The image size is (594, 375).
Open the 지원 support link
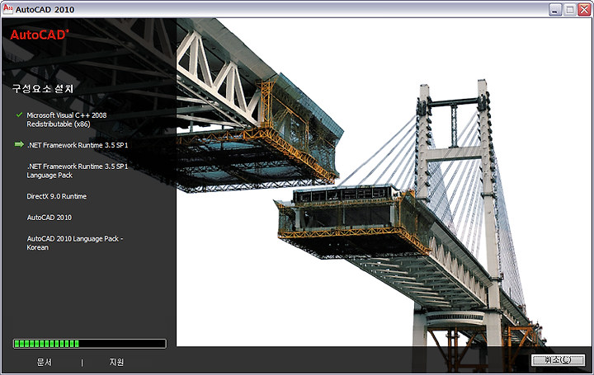point(116,362)
